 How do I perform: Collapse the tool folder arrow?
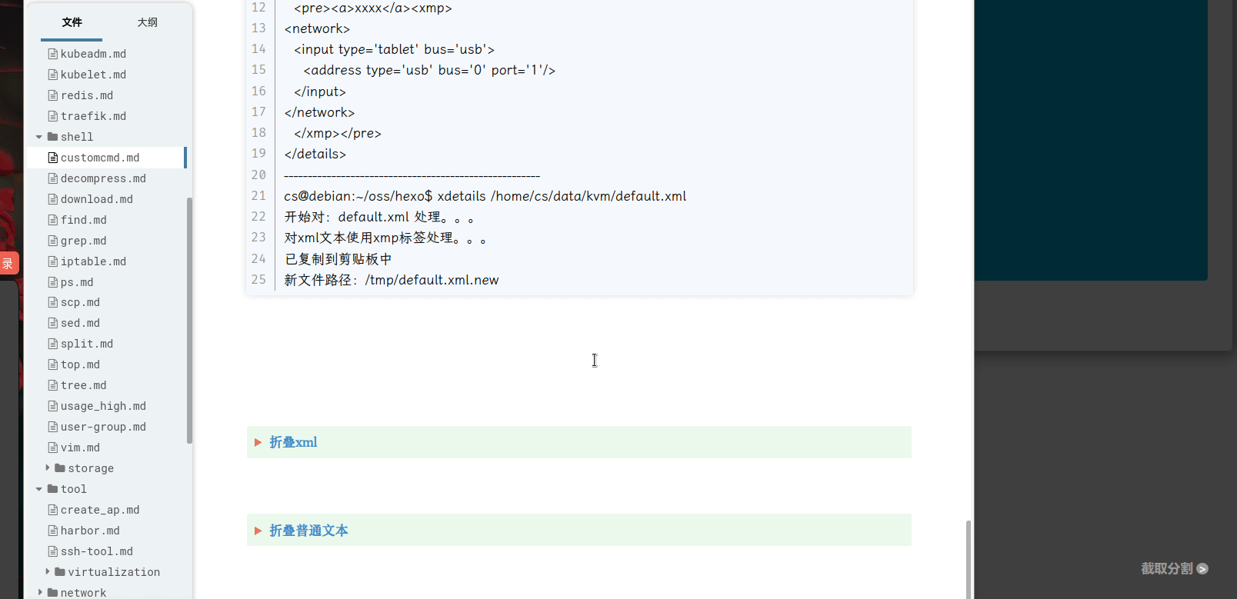tap(39, 489)
